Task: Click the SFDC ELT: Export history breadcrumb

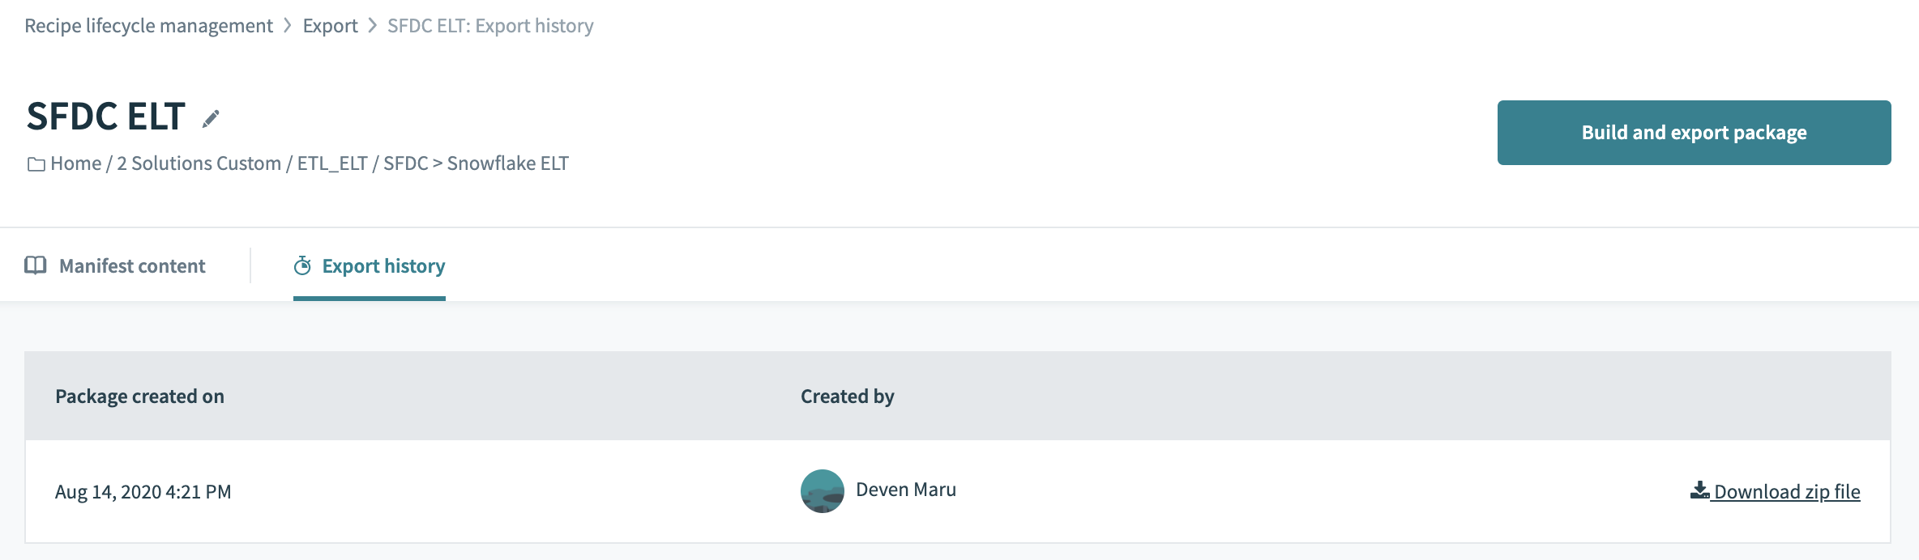Action: point(490,26)
